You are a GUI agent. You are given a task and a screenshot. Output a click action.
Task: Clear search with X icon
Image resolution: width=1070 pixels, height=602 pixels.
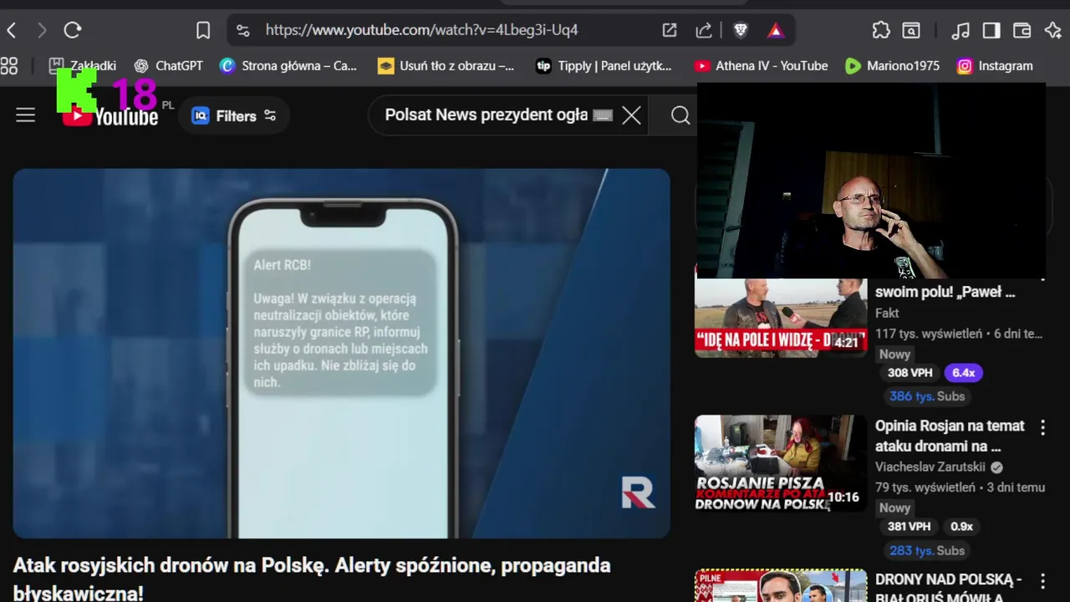click(632, 115)
